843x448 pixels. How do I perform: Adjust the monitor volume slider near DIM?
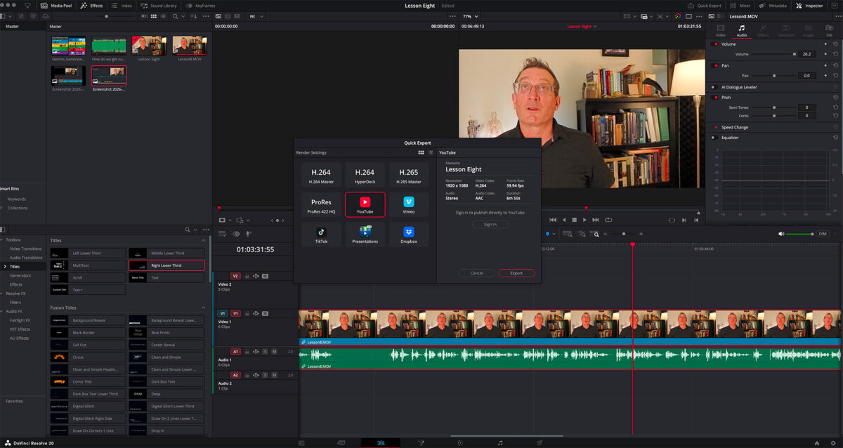coord(801,233)
